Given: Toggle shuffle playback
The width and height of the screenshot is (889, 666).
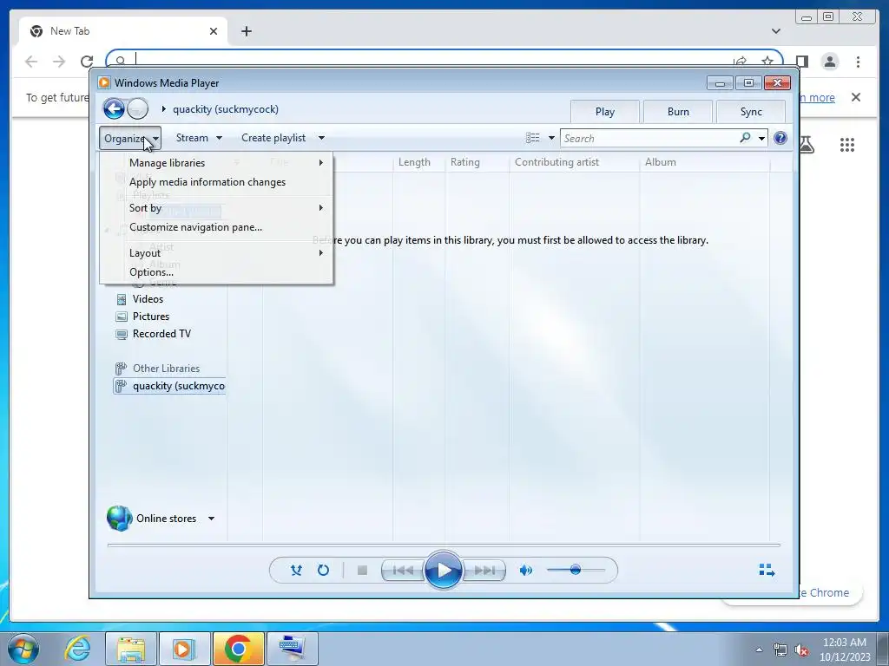Looking at the screenshot, I should (x=296, y=571).
